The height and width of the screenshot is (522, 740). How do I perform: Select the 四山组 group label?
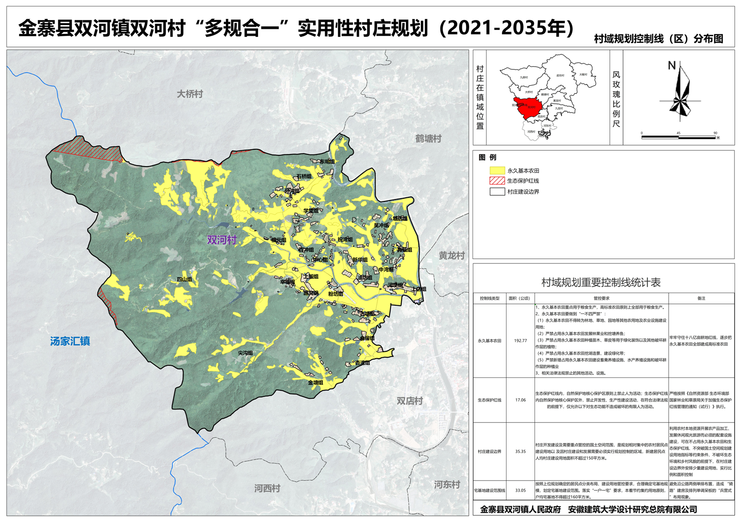tap(184, 279)
